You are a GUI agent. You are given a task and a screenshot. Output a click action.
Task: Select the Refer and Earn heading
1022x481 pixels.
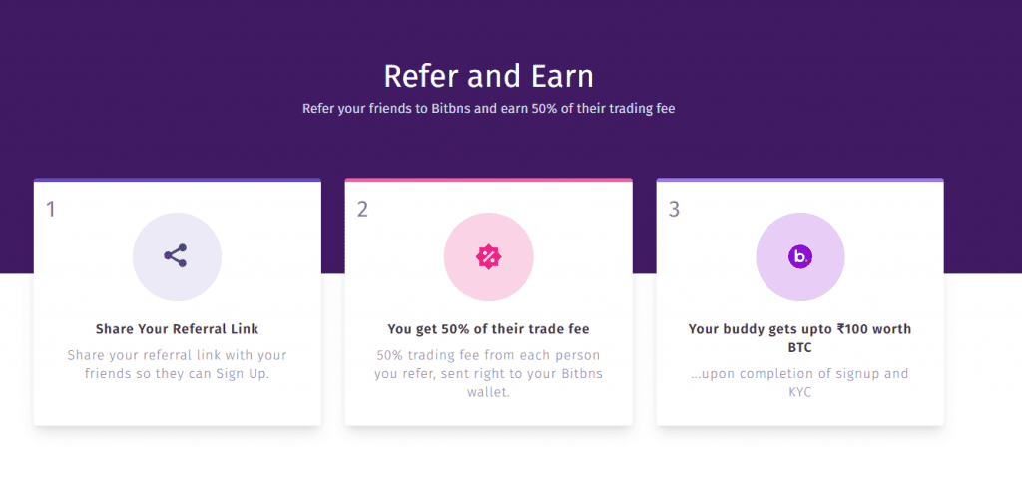[488, 76]
